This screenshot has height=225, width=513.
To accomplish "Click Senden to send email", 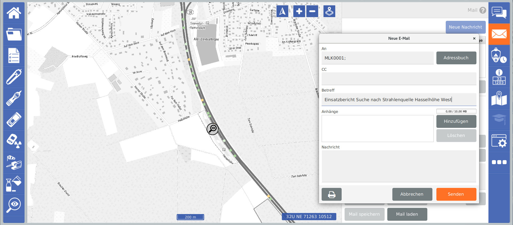I will coord(456,194).
